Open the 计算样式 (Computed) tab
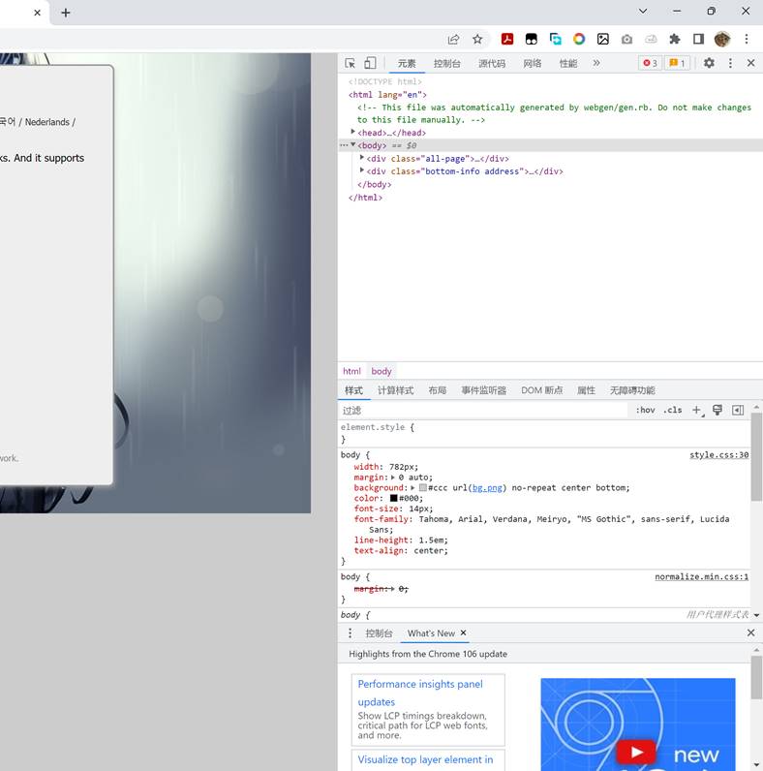The image size is (763, 771). click(x=395, y=390)
